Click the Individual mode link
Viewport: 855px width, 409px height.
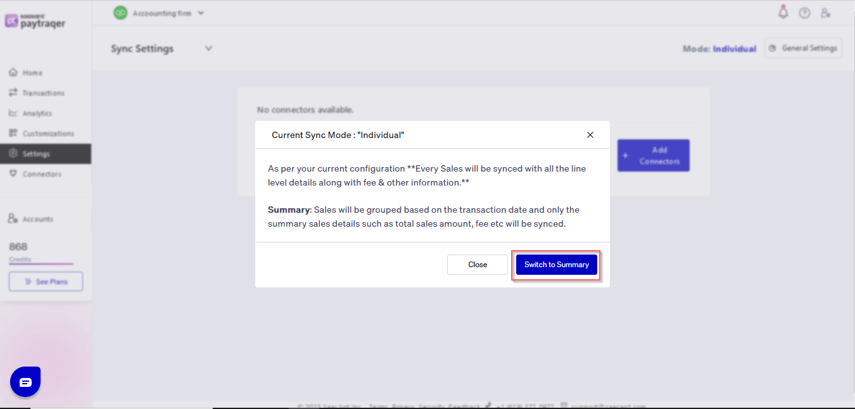point(735,49)
